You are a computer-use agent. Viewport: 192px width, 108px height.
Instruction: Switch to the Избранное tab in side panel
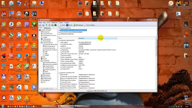[x=47, y=28]
